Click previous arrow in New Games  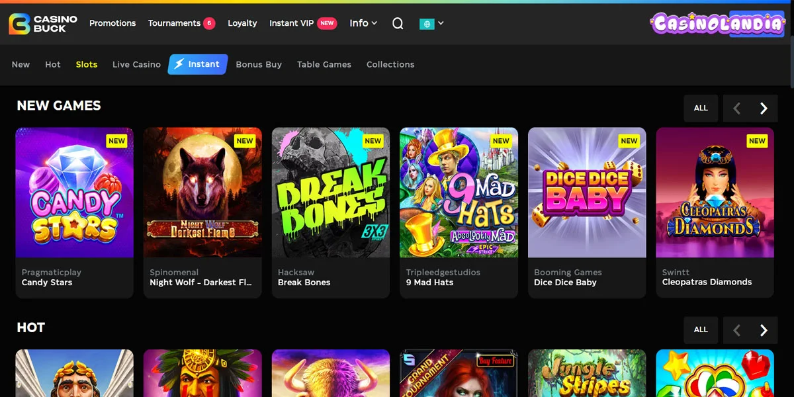(736, 108)
